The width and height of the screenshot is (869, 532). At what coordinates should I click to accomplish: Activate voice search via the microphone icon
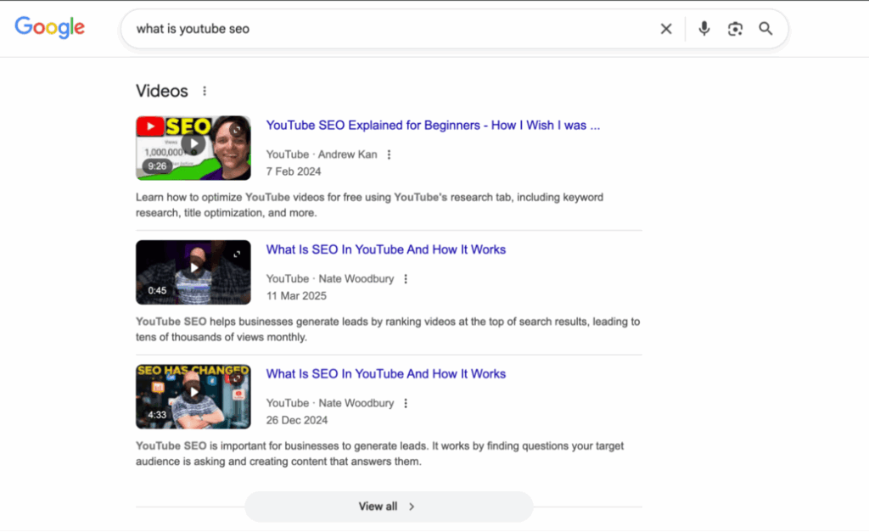704,28
